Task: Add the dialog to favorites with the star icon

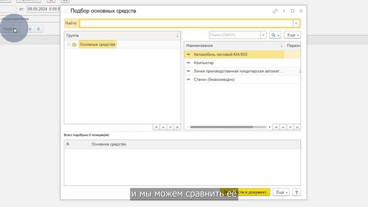Action: tap(66, 11)
